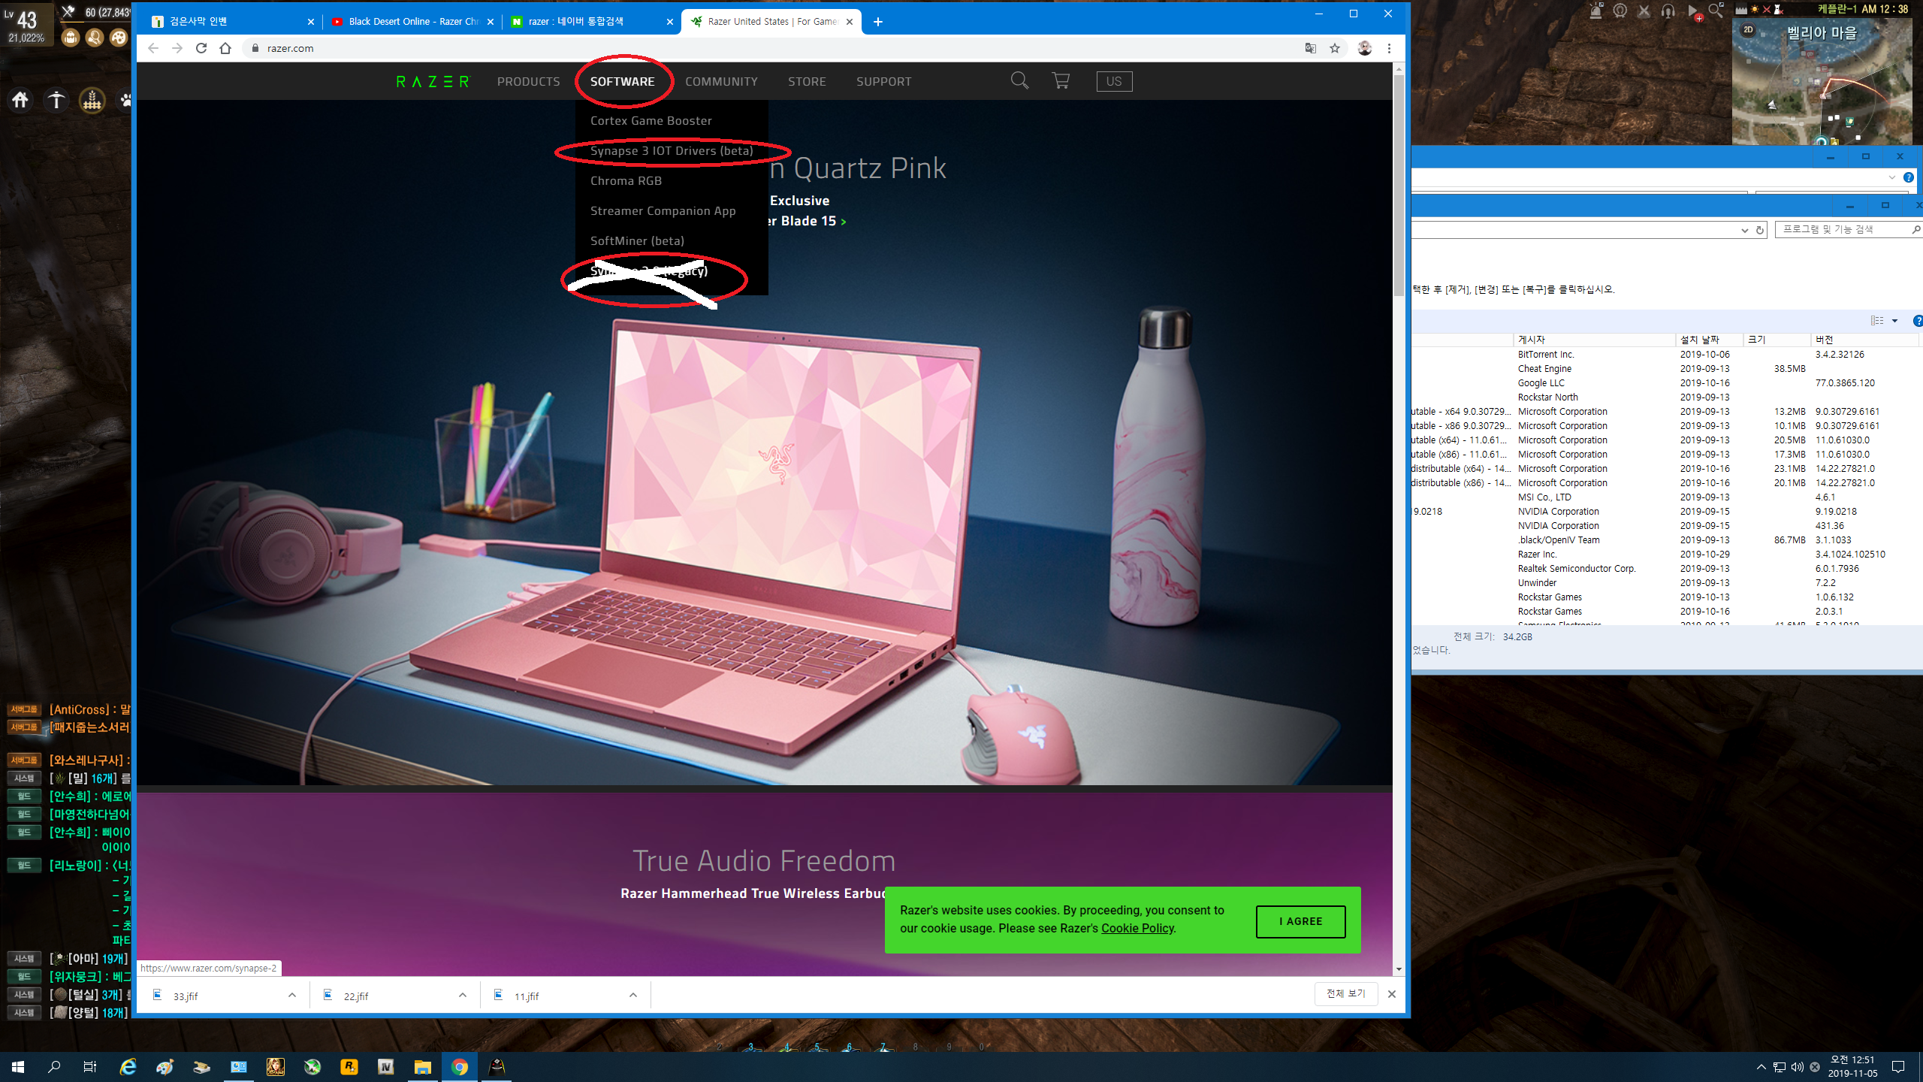Screen dimensions: 1923x1082
Task: Click the help icon in Programs list toolbar
Action: point(1916,321)
